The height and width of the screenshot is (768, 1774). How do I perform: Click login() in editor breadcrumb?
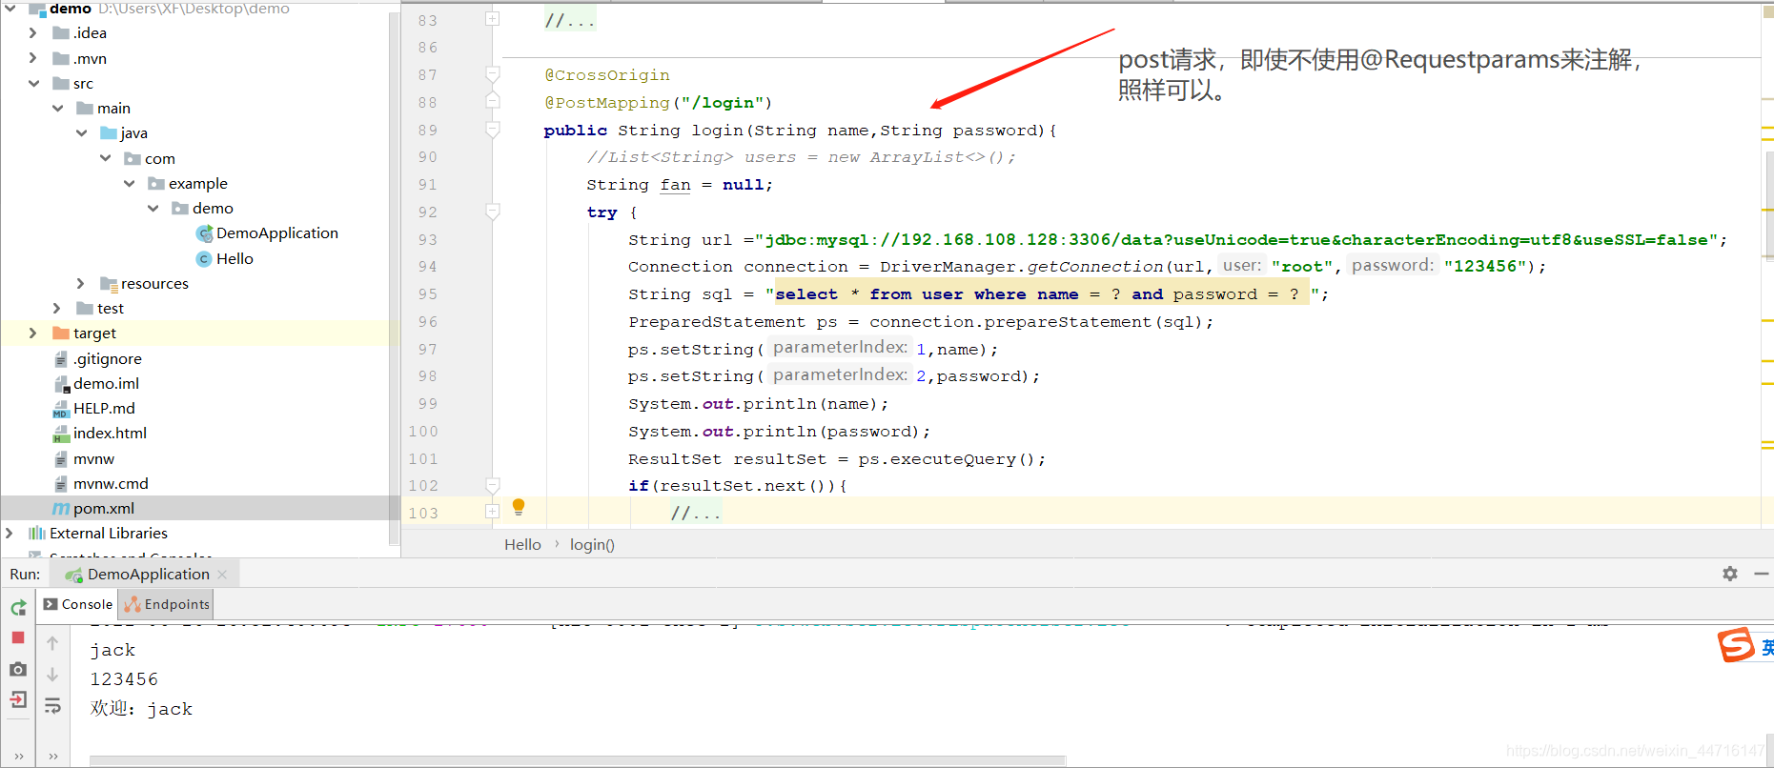coord(592,544)
